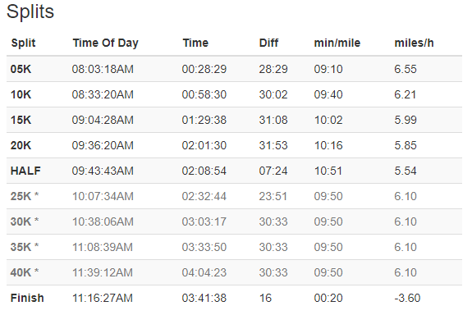Click the finish time 03:41:38

click(x=204, y=298)
